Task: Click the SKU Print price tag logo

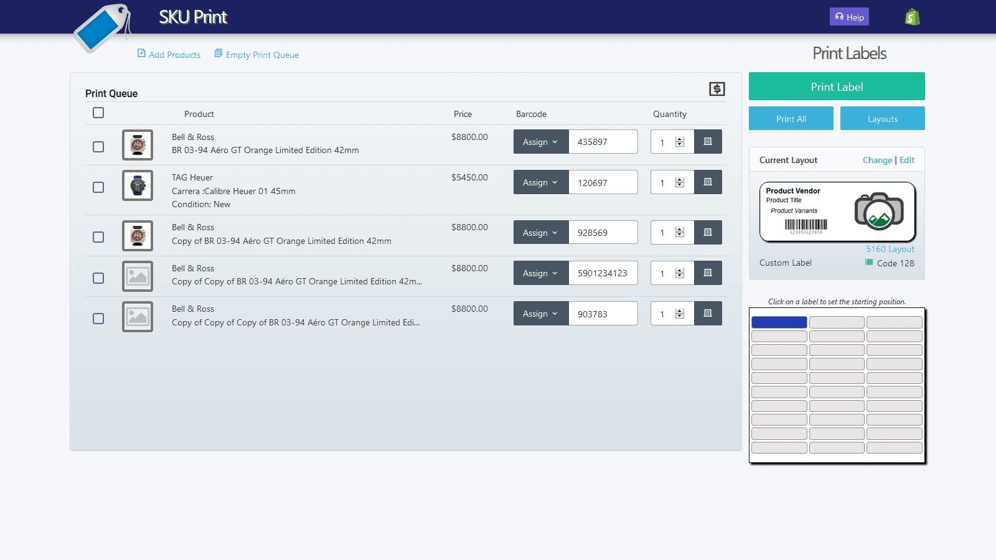Action: (103, 28)
